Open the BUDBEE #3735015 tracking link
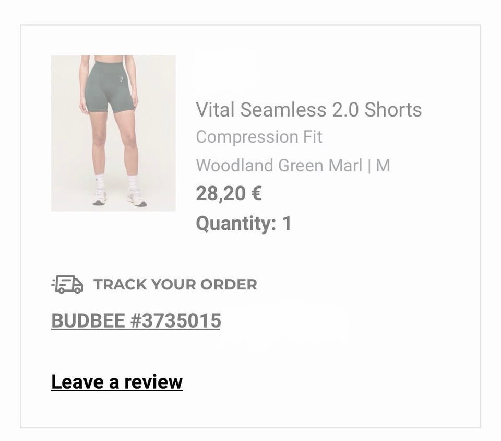The image size is (501, 441). [x=136, y=320]
